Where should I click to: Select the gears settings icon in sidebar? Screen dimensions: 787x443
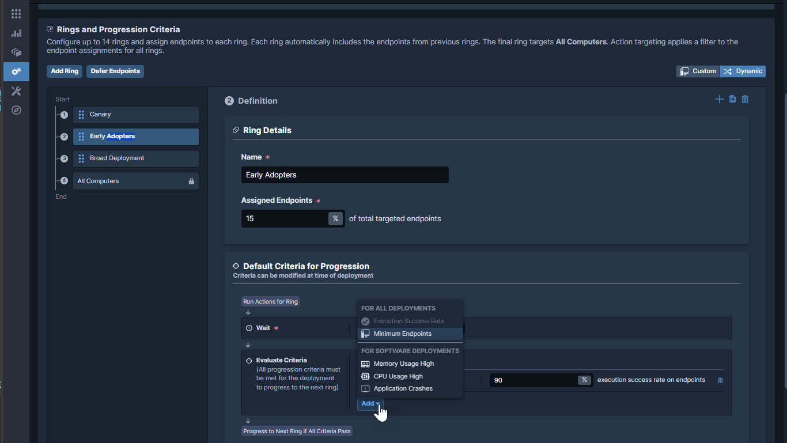point(16,71)
